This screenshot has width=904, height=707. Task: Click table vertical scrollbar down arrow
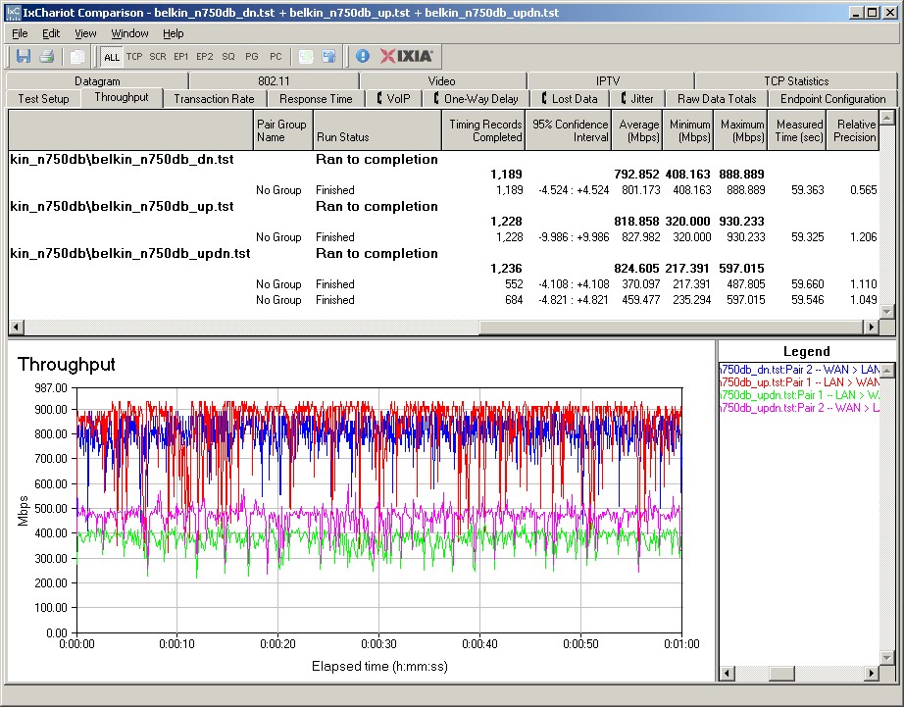(x=887, y=312)
